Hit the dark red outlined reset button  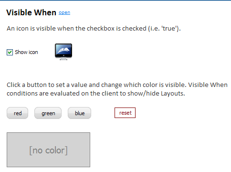click(125, 113)
